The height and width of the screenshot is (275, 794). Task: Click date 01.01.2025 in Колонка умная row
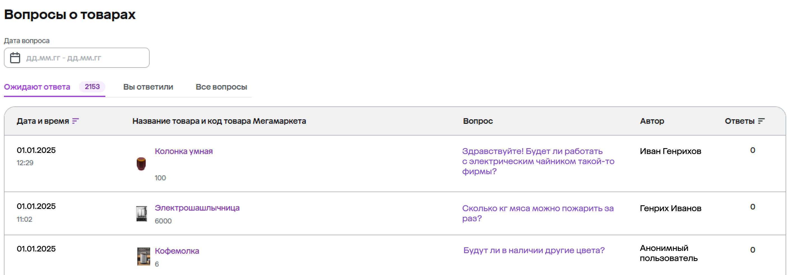click(x=36, y=150)
